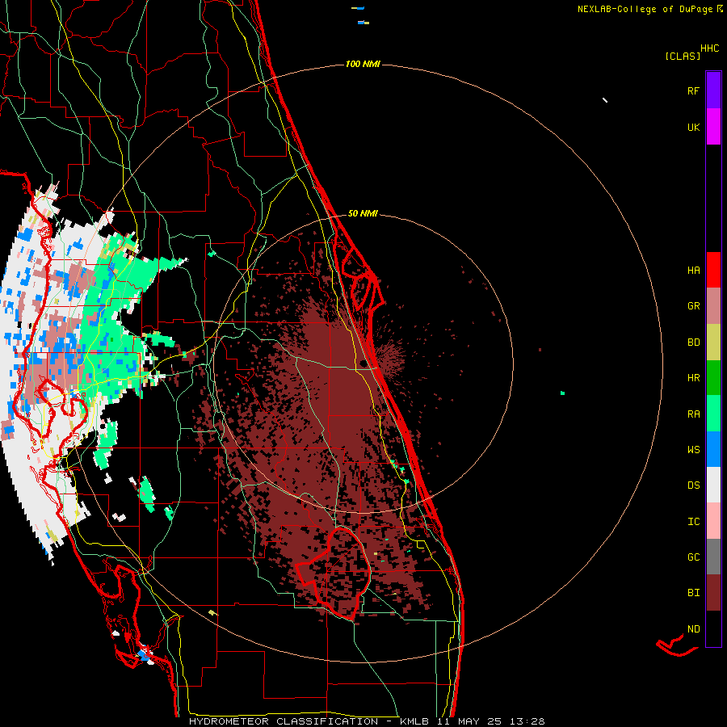Viewport: 727px width, 727px height.
Task: Click the 'GC' legend label
Action: pyautogui.click(x=693, y=557)
